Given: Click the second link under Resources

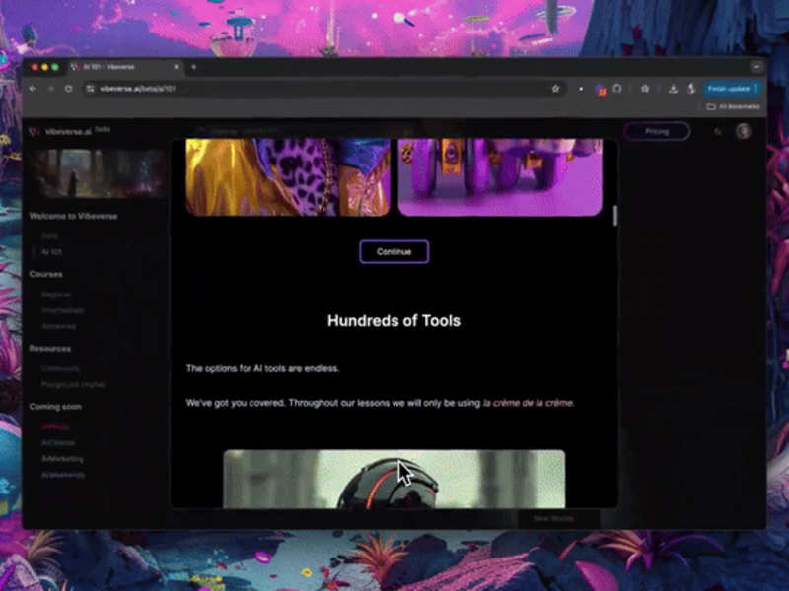Looking at the screenshot, I should pyautogui.click(x=73, y=385).
